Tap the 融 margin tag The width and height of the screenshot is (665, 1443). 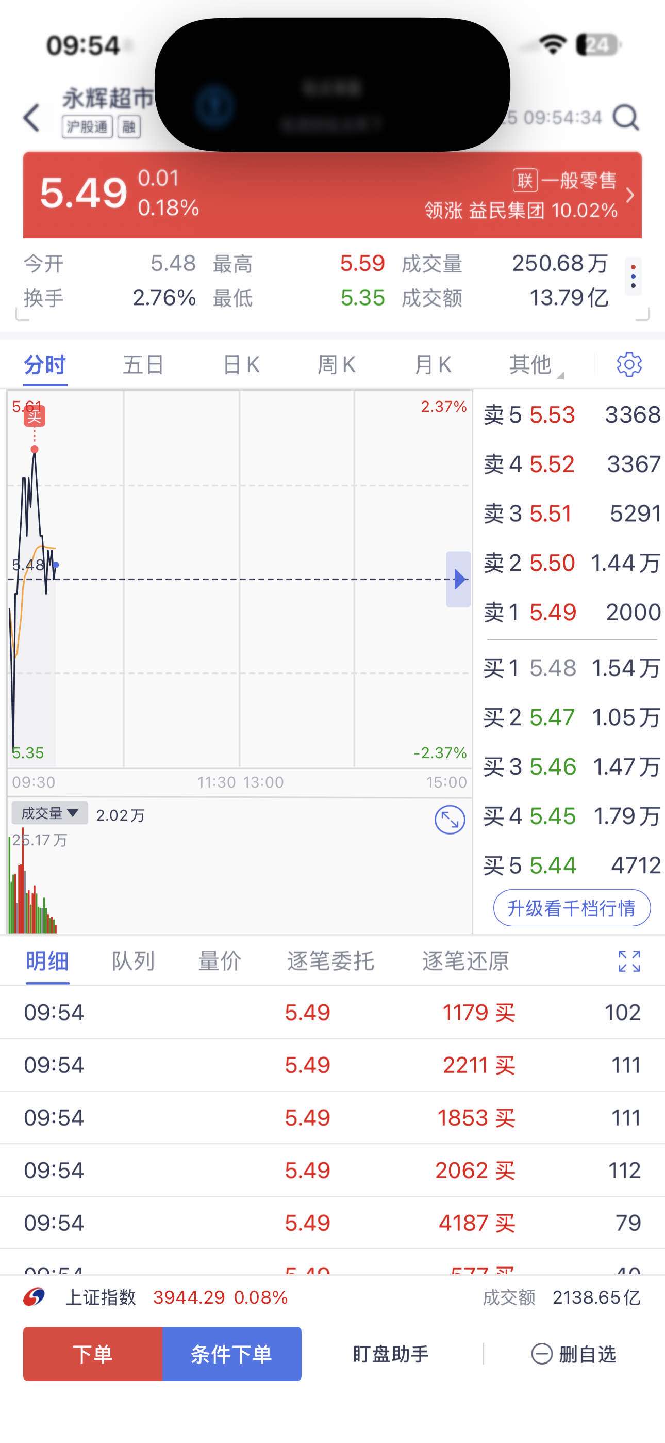pyautogui.click(x=129, y=127)
